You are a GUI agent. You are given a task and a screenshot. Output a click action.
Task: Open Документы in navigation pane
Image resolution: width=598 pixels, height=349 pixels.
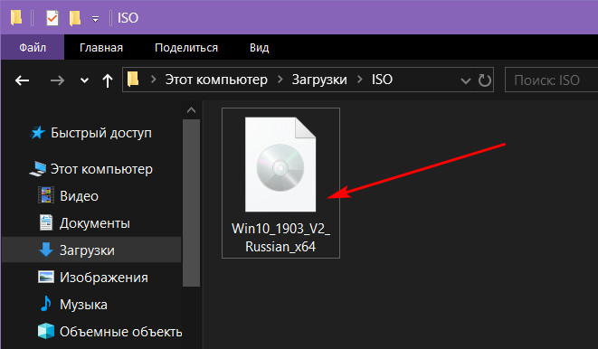point(95,223)
